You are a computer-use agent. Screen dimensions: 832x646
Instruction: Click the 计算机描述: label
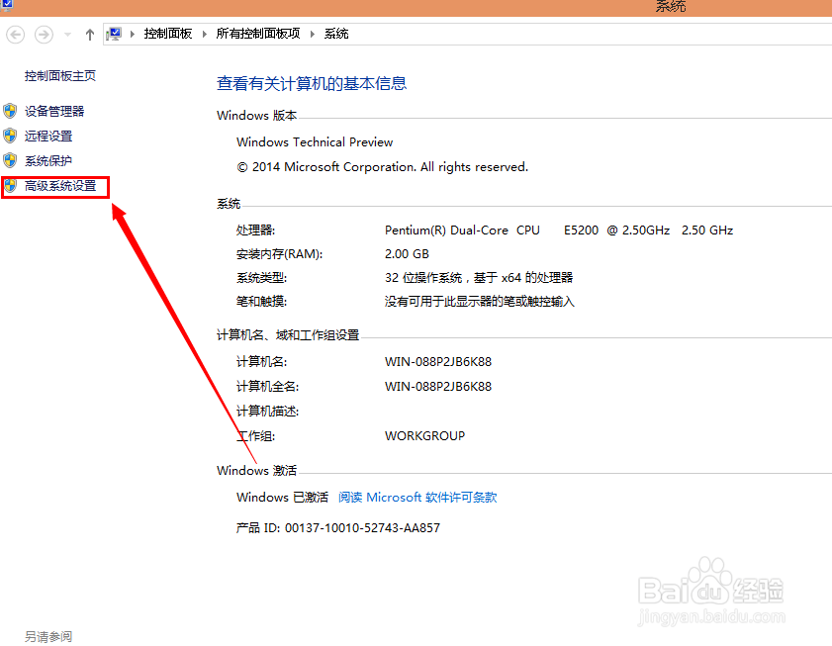point(267,412)
